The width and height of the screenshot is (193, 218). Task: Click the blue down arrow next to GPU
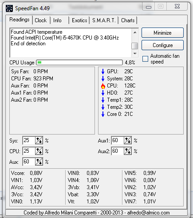click(103, 71)
